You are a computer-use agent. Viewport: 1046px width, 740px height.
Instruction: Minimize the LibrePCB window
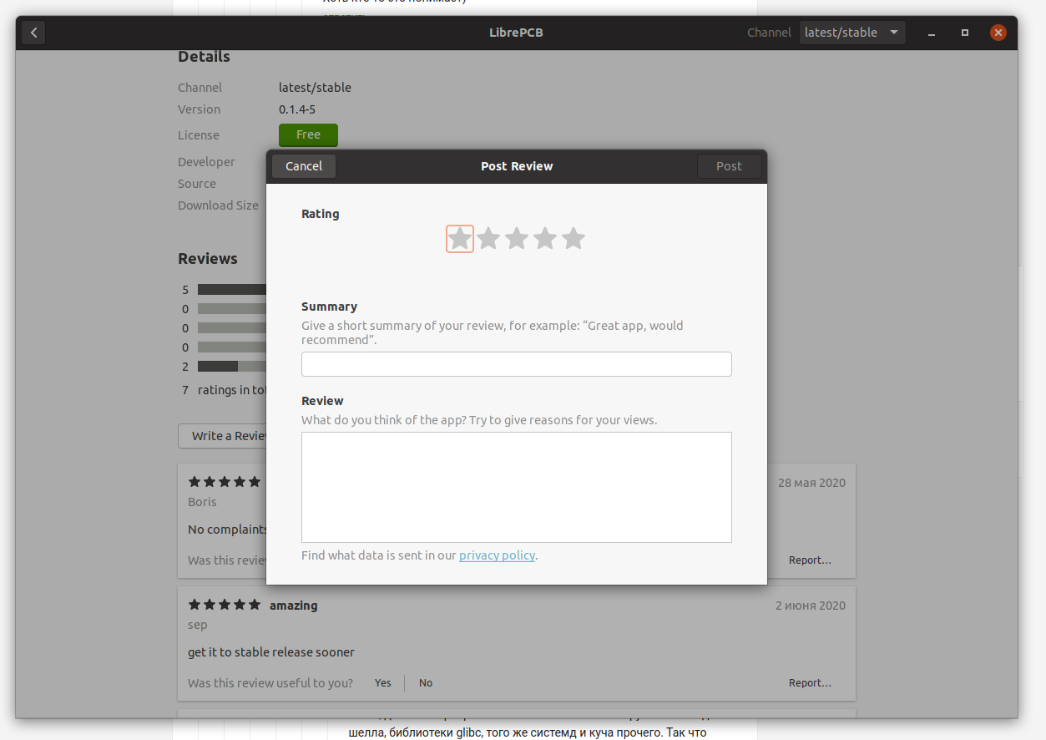click(x=932, y=33)
